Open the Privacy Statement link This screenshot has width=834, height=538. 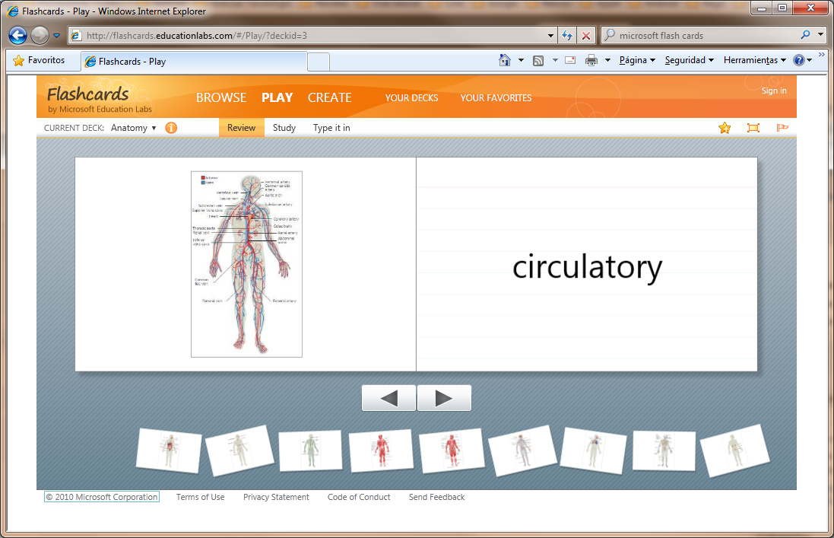pyautogui.click(x=276, y=497)
